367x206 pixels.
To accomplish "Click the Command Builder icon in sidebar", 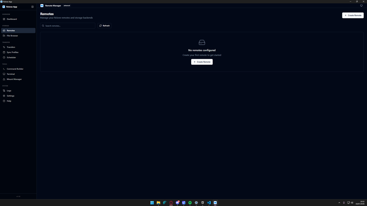I will pos(4,69).
